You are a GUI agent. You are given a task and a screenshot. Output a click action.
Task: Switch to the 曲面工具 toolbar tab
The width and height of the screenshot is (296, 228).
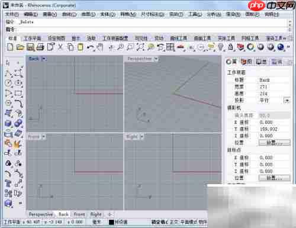click(202, 38)
